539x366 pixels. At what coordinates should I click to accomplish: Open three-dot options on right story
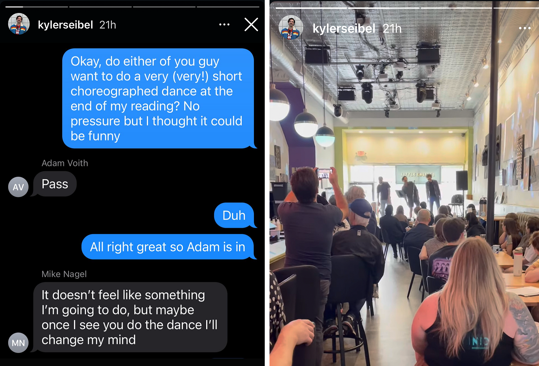point(525,28)
